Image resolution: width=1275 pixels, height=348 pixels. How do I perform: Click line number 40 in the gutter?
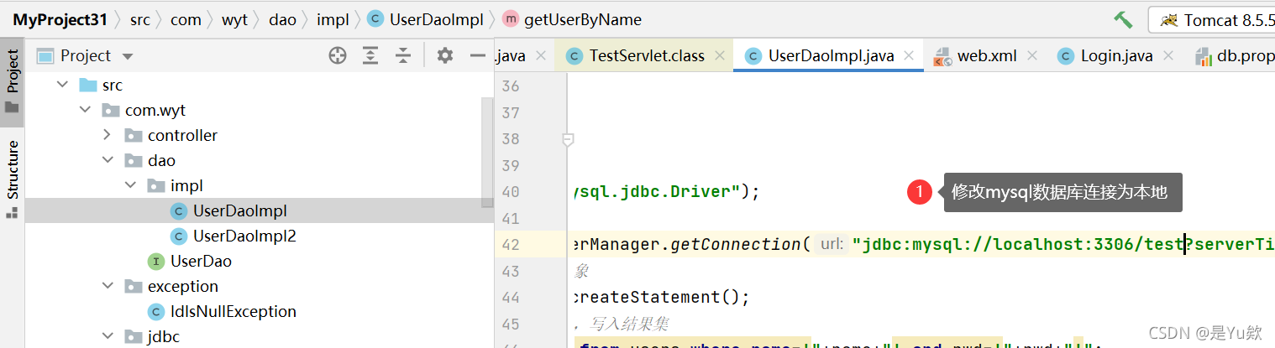511,191
